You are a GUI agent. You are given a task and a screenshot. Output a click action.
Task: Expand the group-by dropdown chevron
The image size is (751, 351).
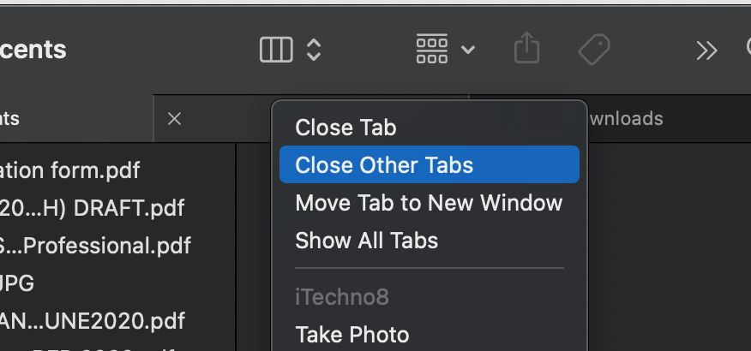[468, 50]
